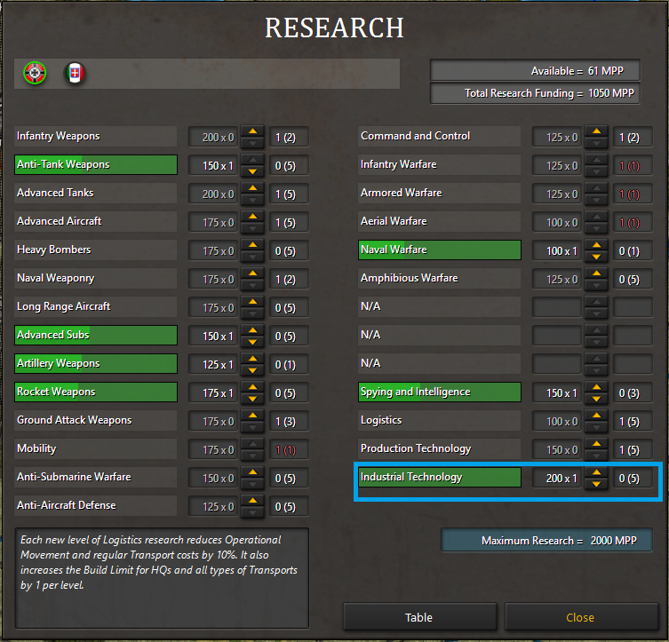The width and height of the screenshot is (669, 642).
Task: Select the Aerial Warfare research category
Action: pyautogui.click(x=440, y=222)
